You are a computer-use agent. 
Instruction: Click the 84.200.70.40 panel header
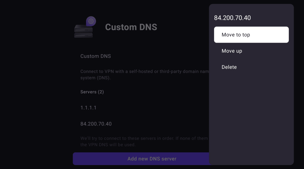(x=232, y=18)
